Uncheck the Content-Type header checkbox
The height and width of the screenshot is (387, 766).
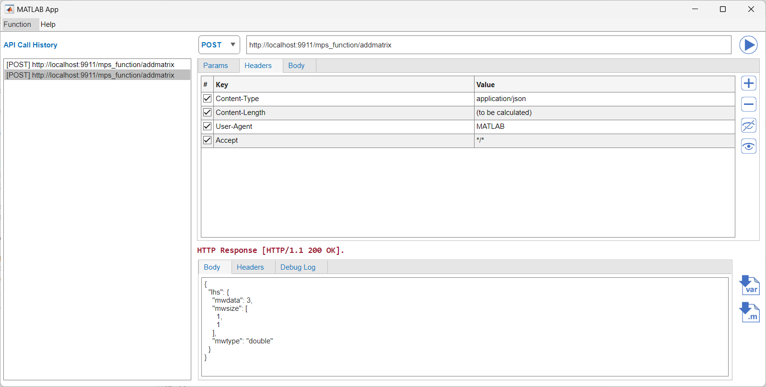click(207, 99)
